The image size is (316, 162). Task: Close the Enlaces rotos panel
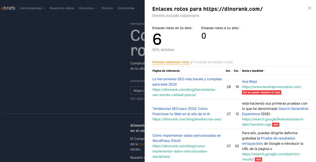(309, 8)
